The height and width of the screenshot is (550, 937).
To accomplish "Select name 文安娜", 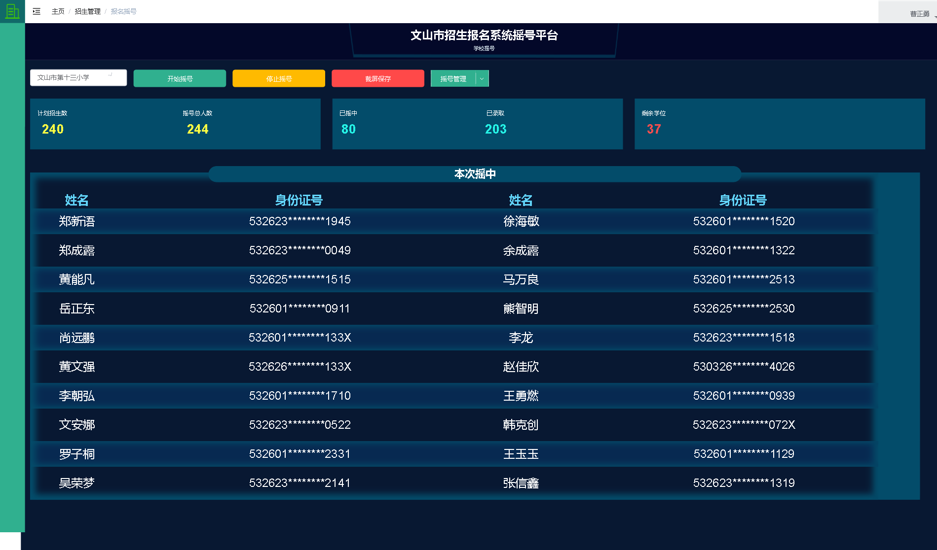I will pyautogui.click(x=76, y=425).
